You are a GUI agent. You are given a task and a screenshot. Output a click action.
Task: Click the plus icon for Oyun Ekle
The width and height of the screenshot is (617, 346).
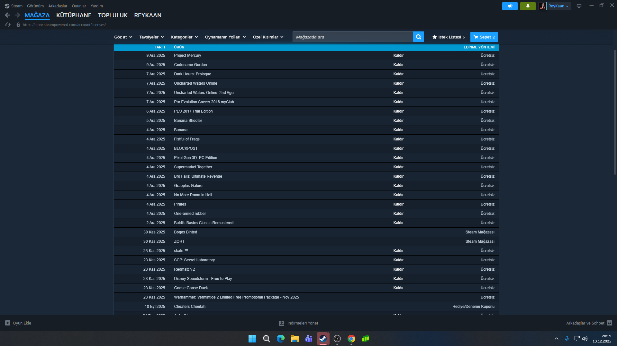8,323
